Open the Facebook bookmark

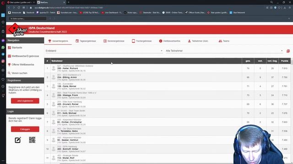tap(28, 13)
